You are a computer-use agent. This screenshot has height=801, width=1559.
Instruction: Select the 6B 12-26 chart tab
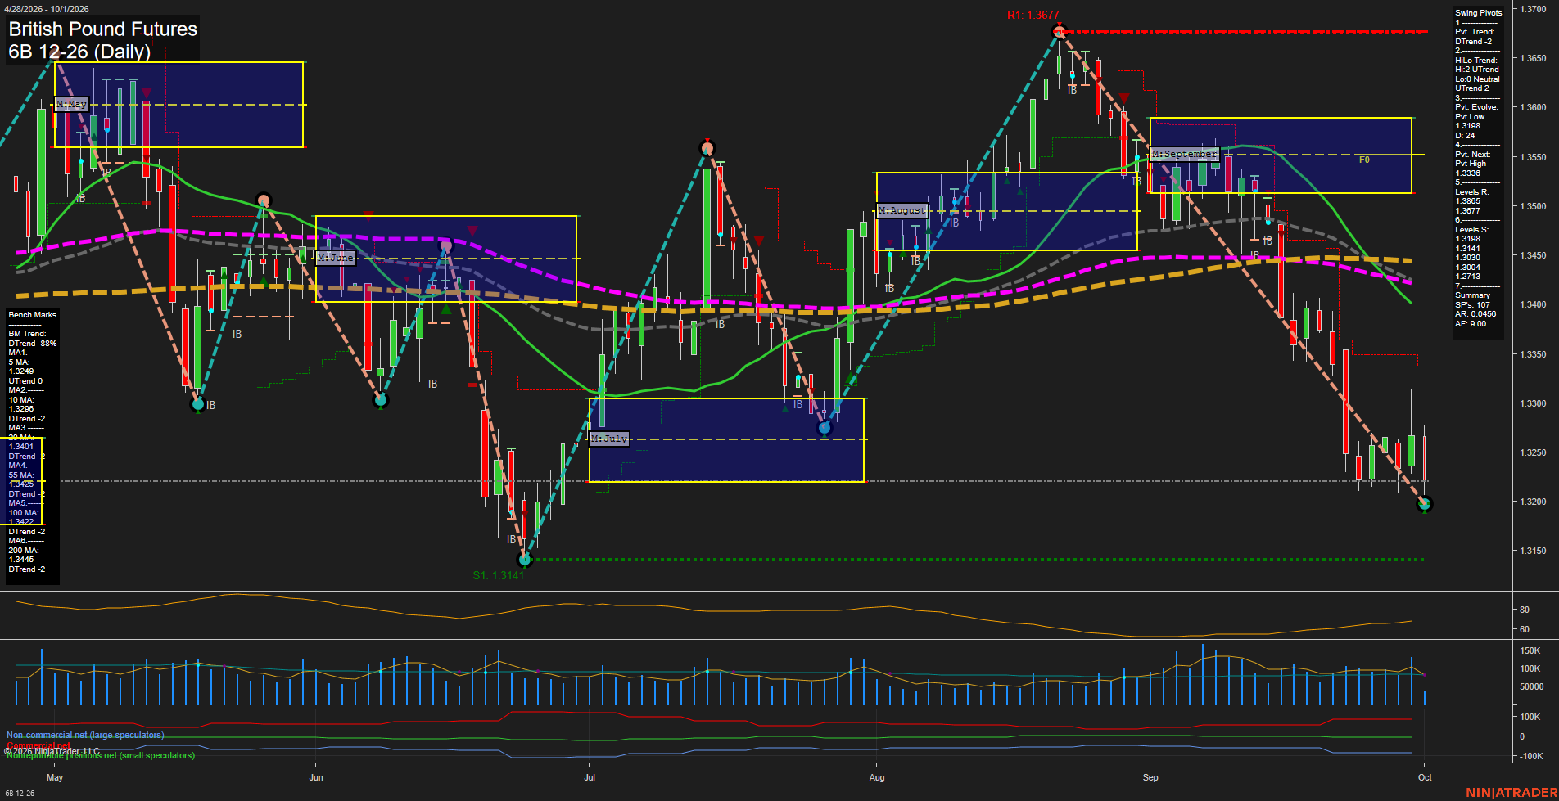click(20, 794)
